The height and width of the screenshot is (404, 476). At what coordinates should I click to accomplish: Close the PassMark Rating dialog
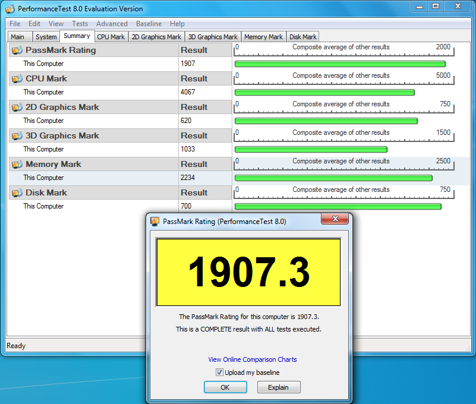tap(335, 219)
